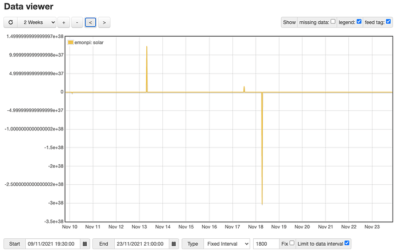Image resolution: width=396 pixels, height=252 pixels.
Task: Click the Show label
Action: [x=289, y=22]
